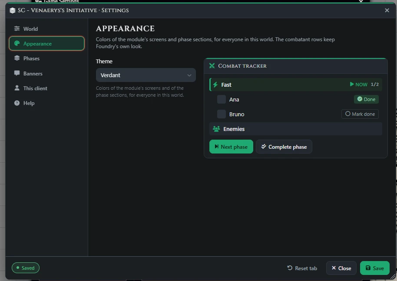Click the NOW play triangle icon
Screen dimensions: 397x281
pyautogui.click(x=352, y=84)
